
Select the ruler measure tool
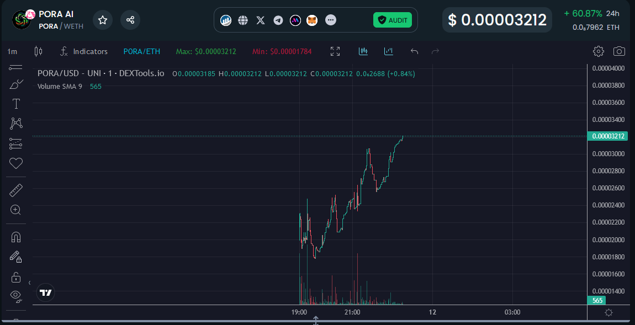point(16,190)
